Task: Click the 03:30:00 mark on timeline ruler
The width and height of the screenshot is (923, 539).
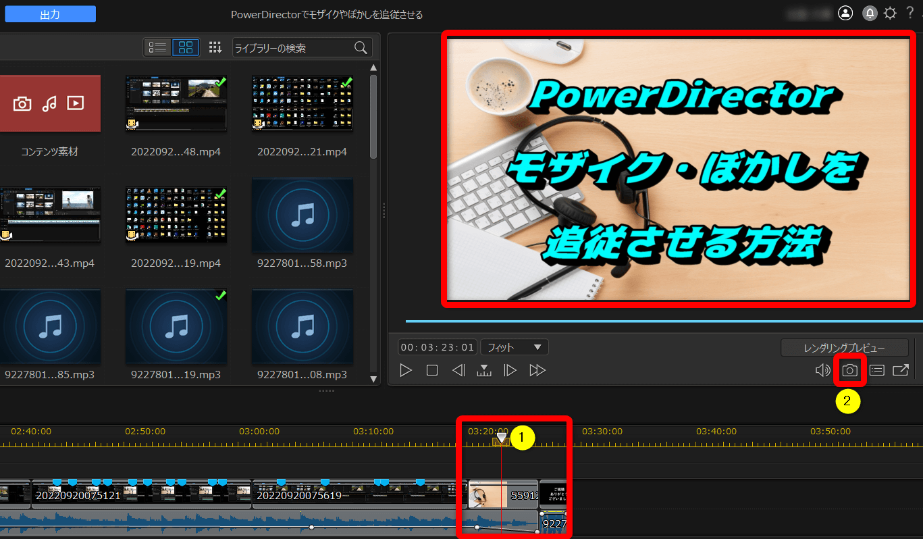Action: pos(602,431)
